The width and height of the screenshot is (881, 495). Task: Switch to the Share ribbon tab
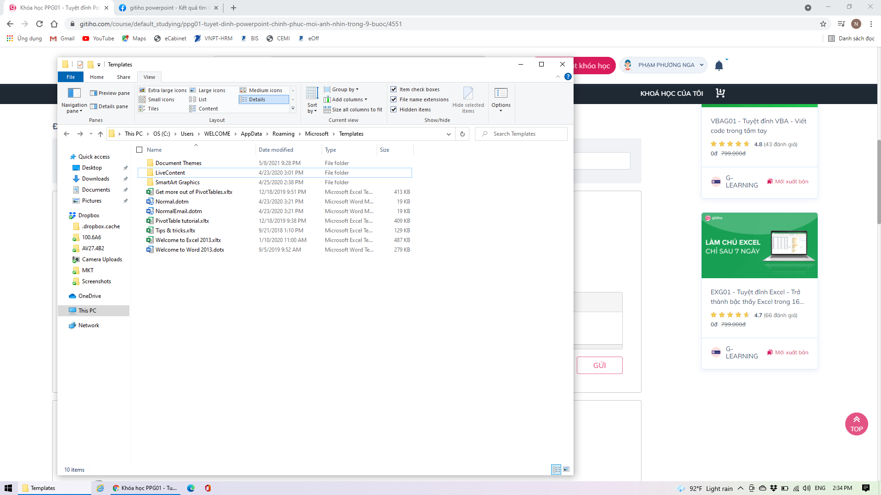[123, 77]
